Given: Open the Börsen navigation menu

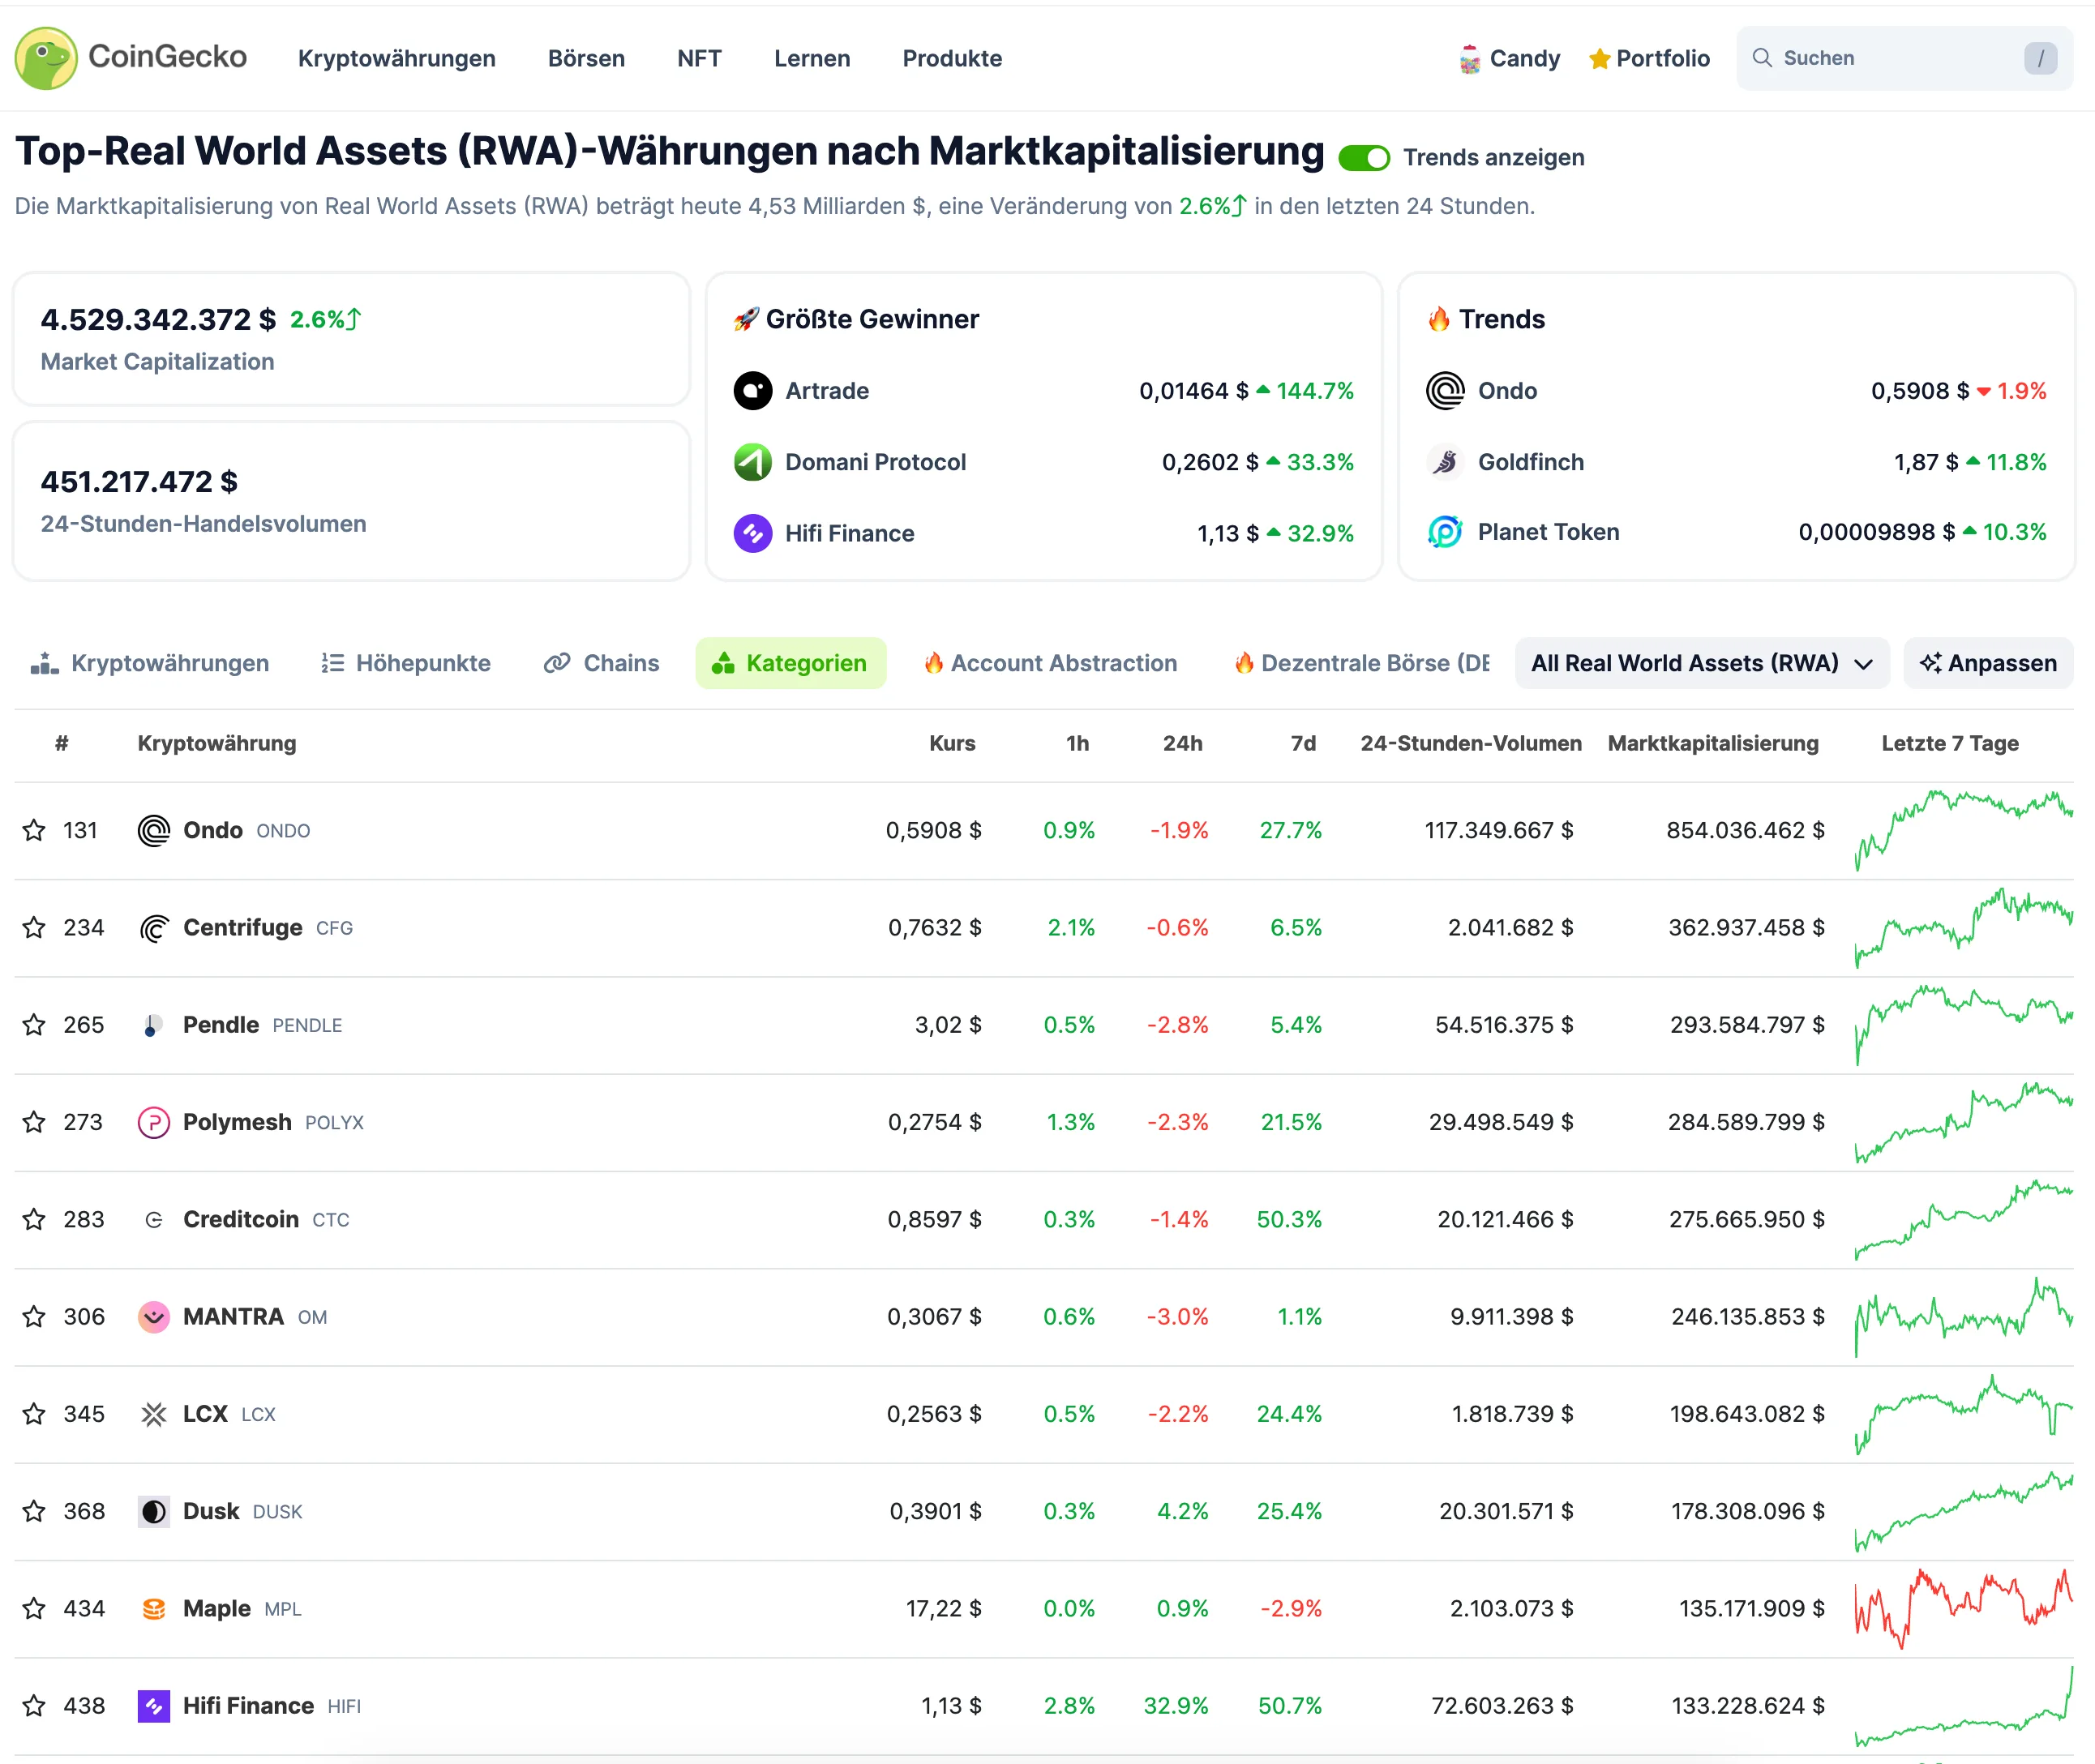Looking at the screenshot, I should click(586, 58).
